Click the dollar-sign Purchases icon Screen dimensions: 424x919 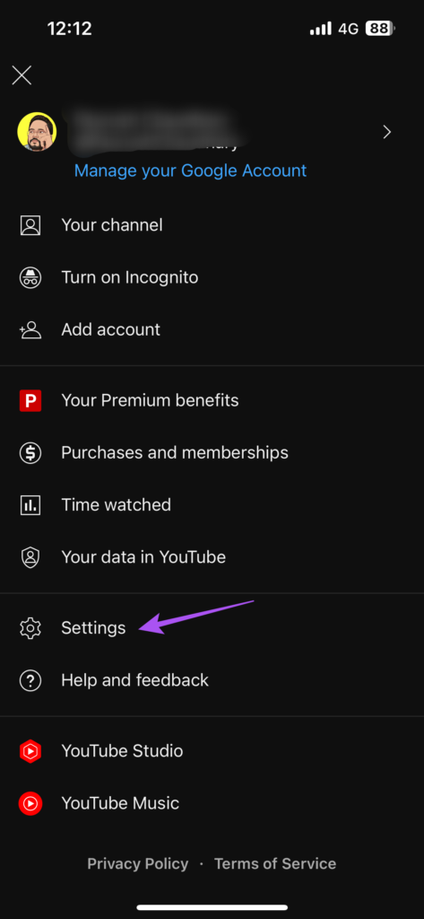pyautogui.click(x=30, y=452)
